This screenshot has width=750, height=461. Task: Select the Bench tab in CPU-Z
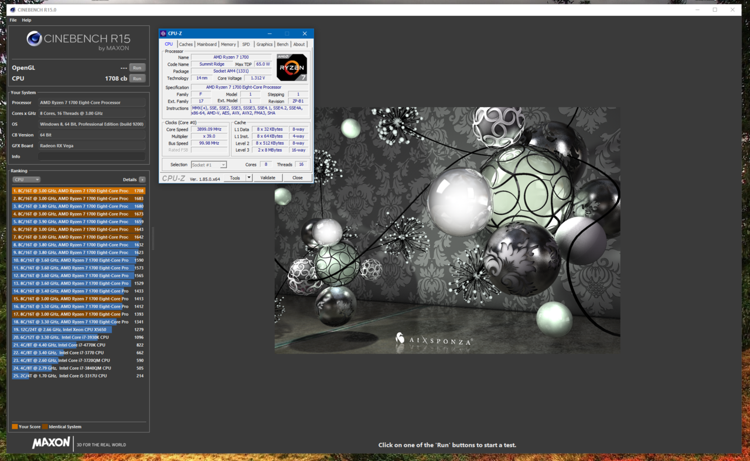[x=282, y=44]
